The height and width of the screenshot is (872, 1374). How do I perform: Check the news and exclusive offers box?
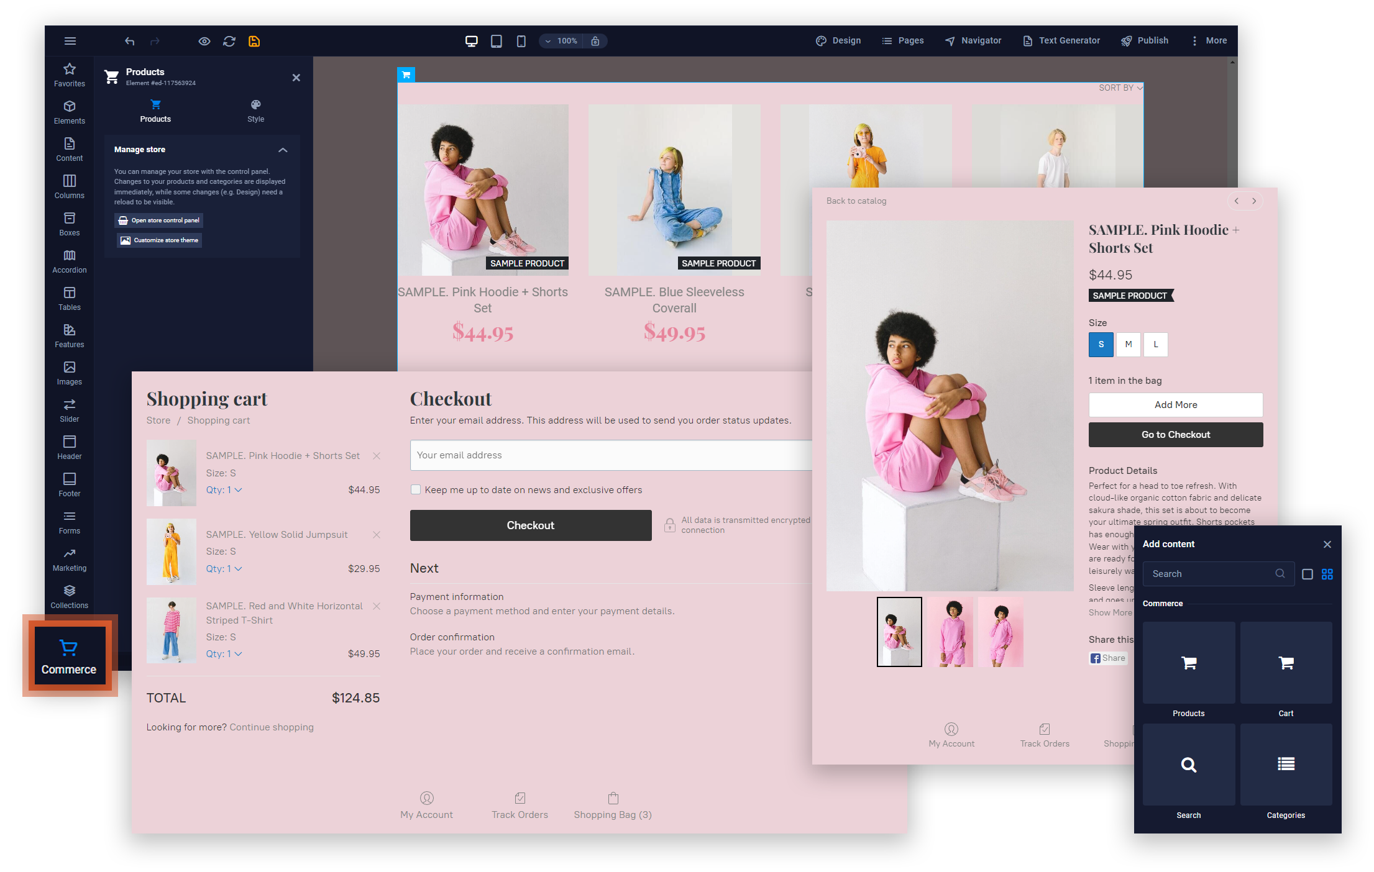tap(416, 489)
